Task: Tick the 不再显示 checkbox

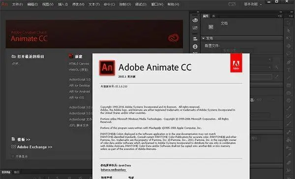Action: (x=13, y=156)
